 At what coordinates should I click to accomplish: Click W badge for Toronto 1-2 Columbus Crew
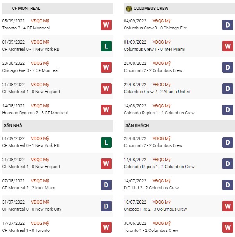228,227
